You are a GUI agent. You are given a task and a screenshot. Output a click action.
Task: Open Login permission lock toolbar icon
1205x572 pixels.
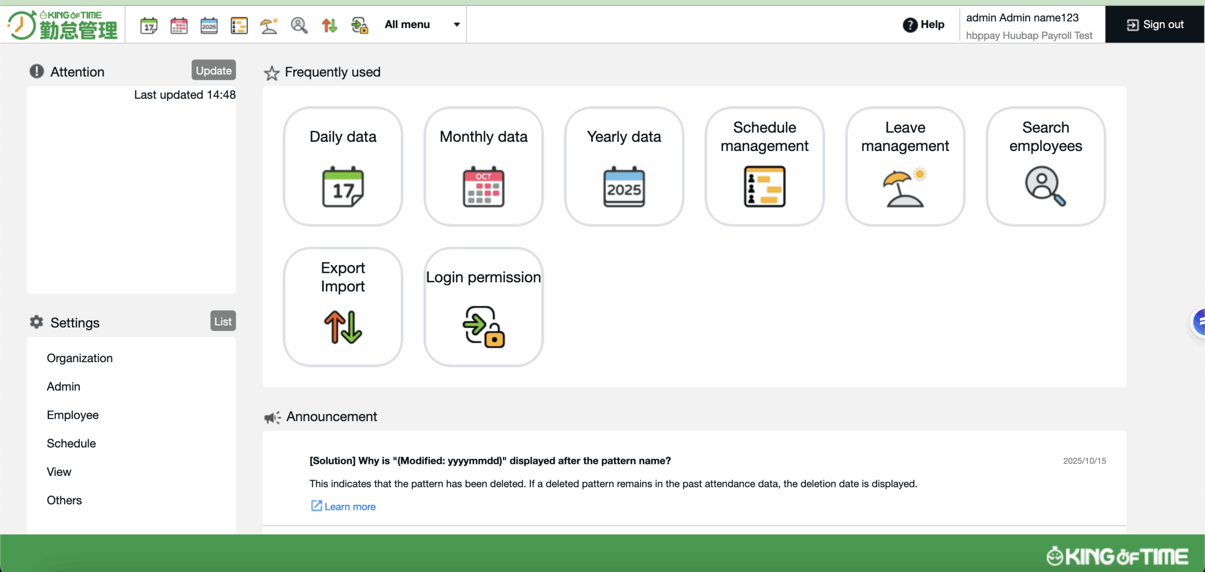coord(360,25)
